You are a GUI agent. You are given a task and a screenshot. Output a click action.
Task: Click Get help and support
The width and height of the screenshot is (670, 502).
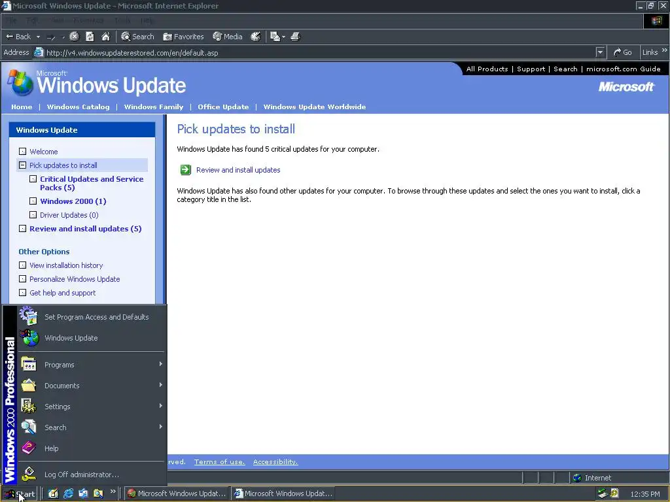tap(62, 293)
